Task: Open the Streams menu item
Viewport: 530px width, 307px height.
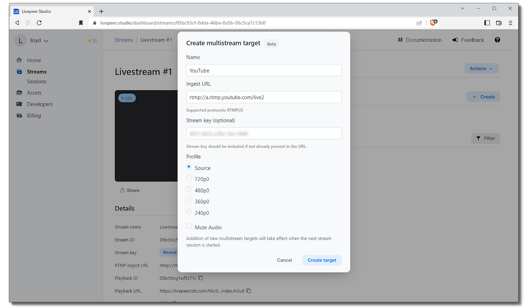Action: point(37,72)
